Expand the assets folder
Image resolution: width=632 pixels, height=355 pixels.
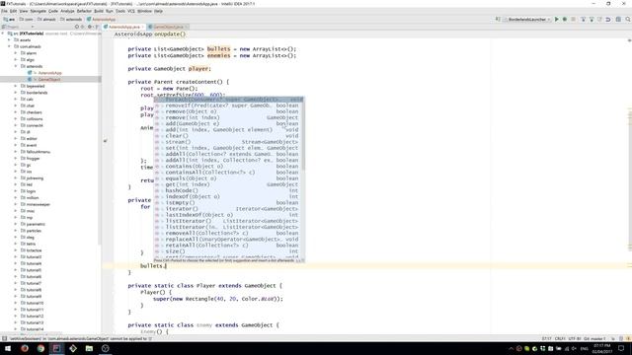pos(10,39)
